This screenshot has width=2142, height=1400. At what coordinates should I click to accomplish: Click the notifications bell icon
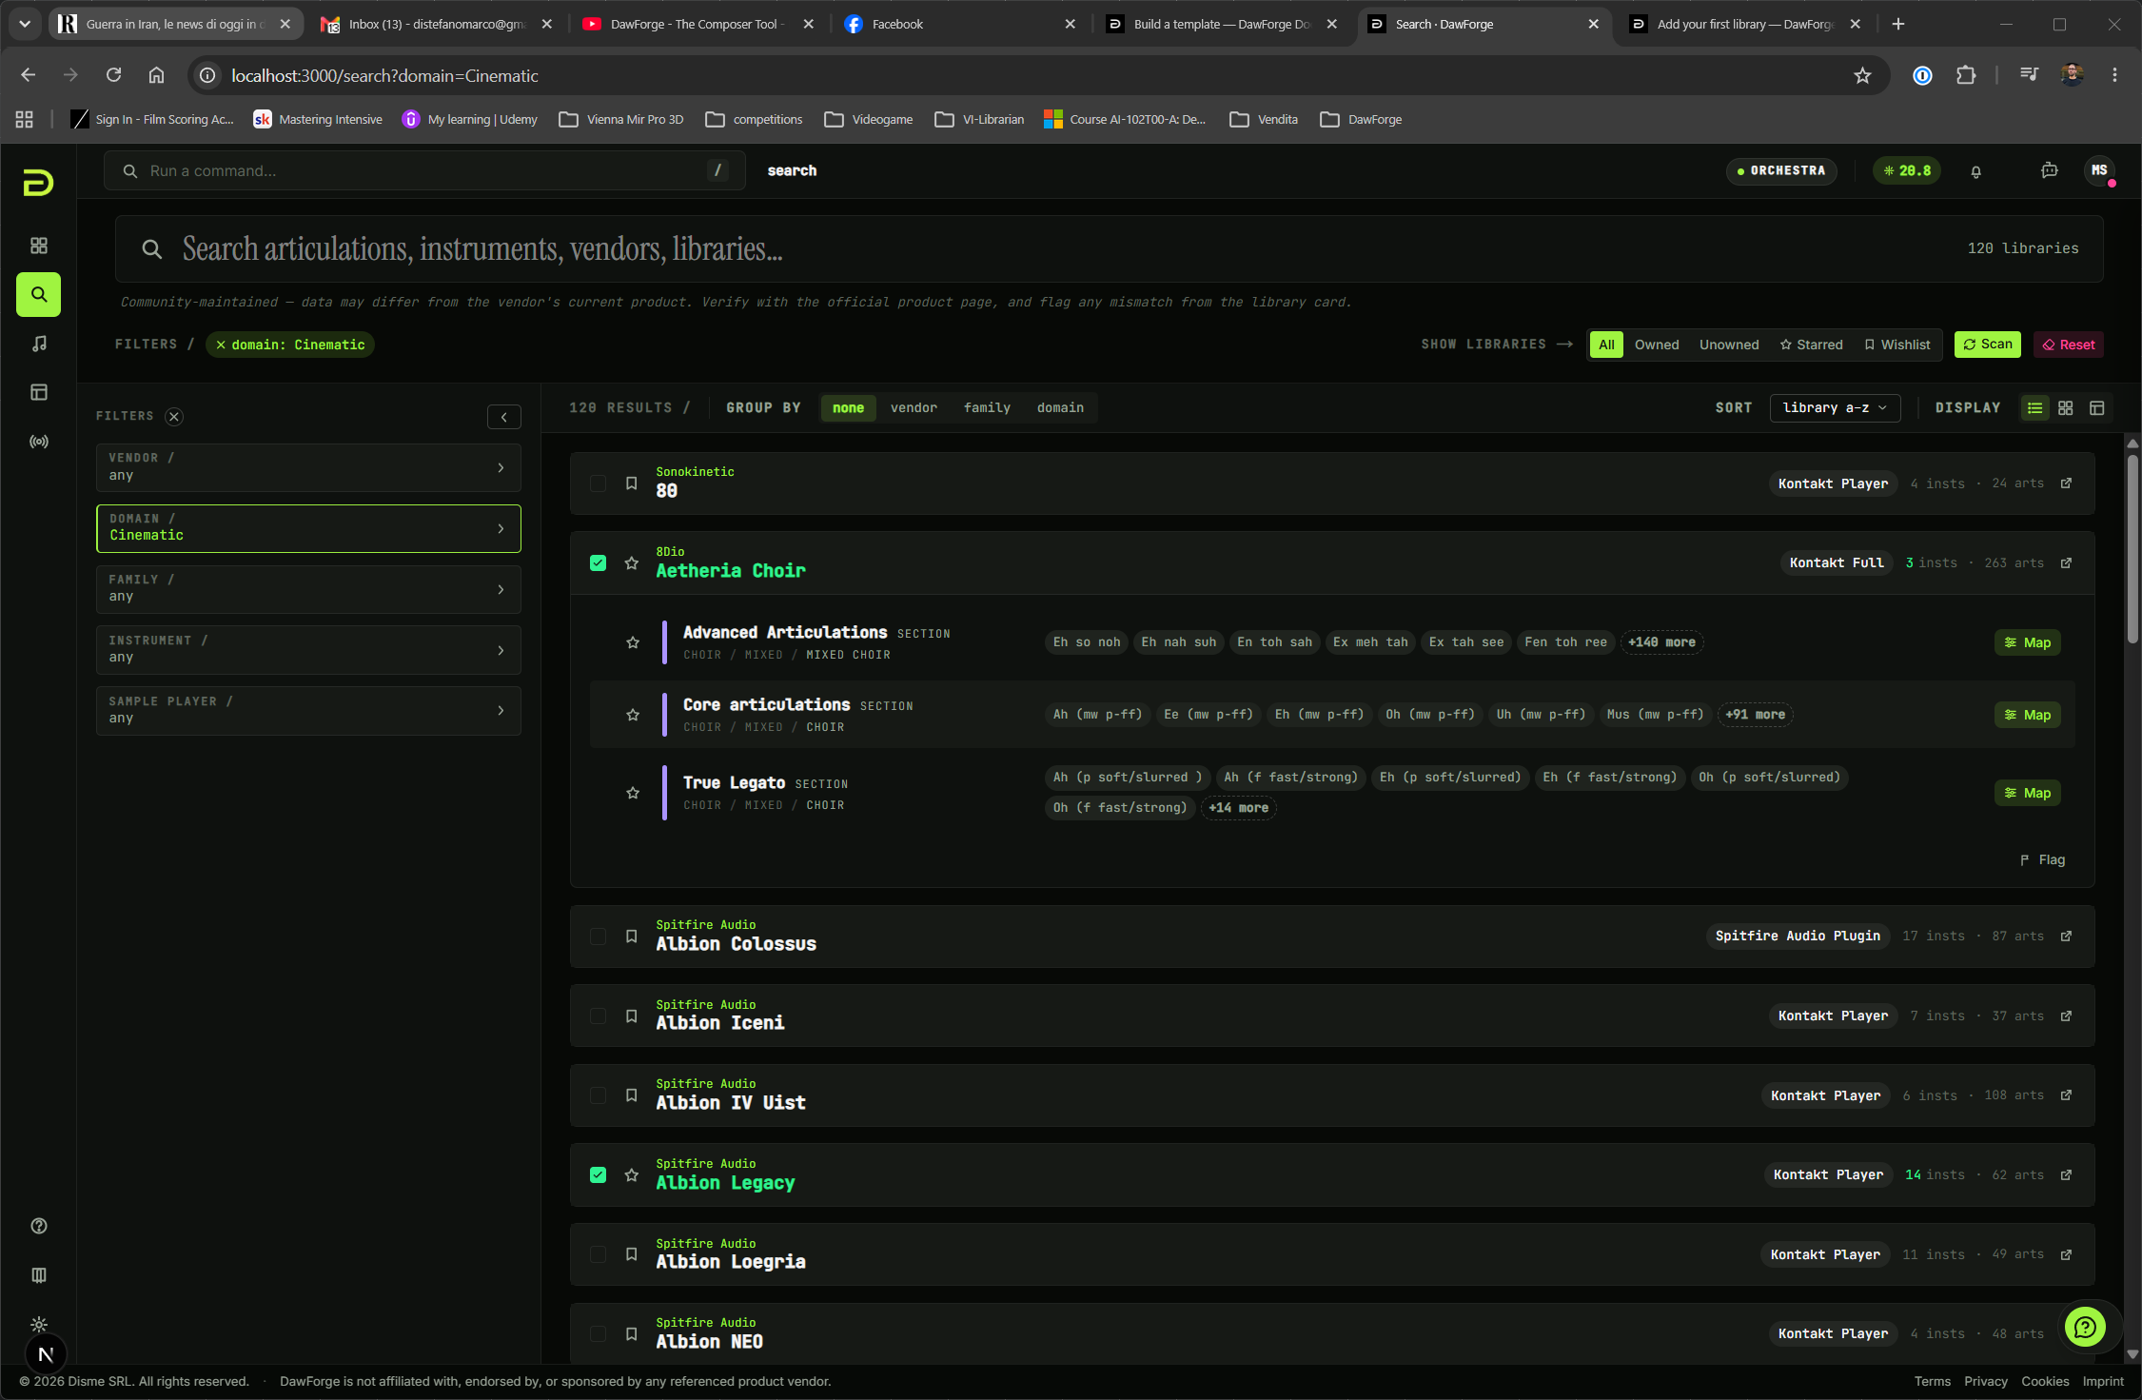click(x=1976, y=171)
